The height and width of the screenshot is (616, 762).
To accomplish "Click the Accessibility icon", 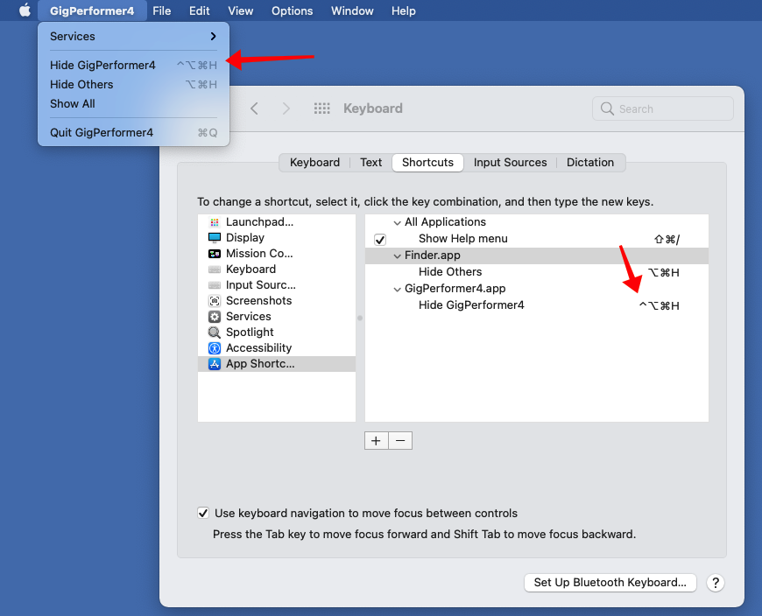I will tap(215, 348).
